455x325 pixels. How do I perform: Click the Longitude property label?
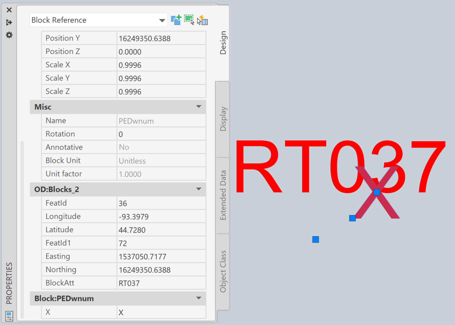(63, 216)
